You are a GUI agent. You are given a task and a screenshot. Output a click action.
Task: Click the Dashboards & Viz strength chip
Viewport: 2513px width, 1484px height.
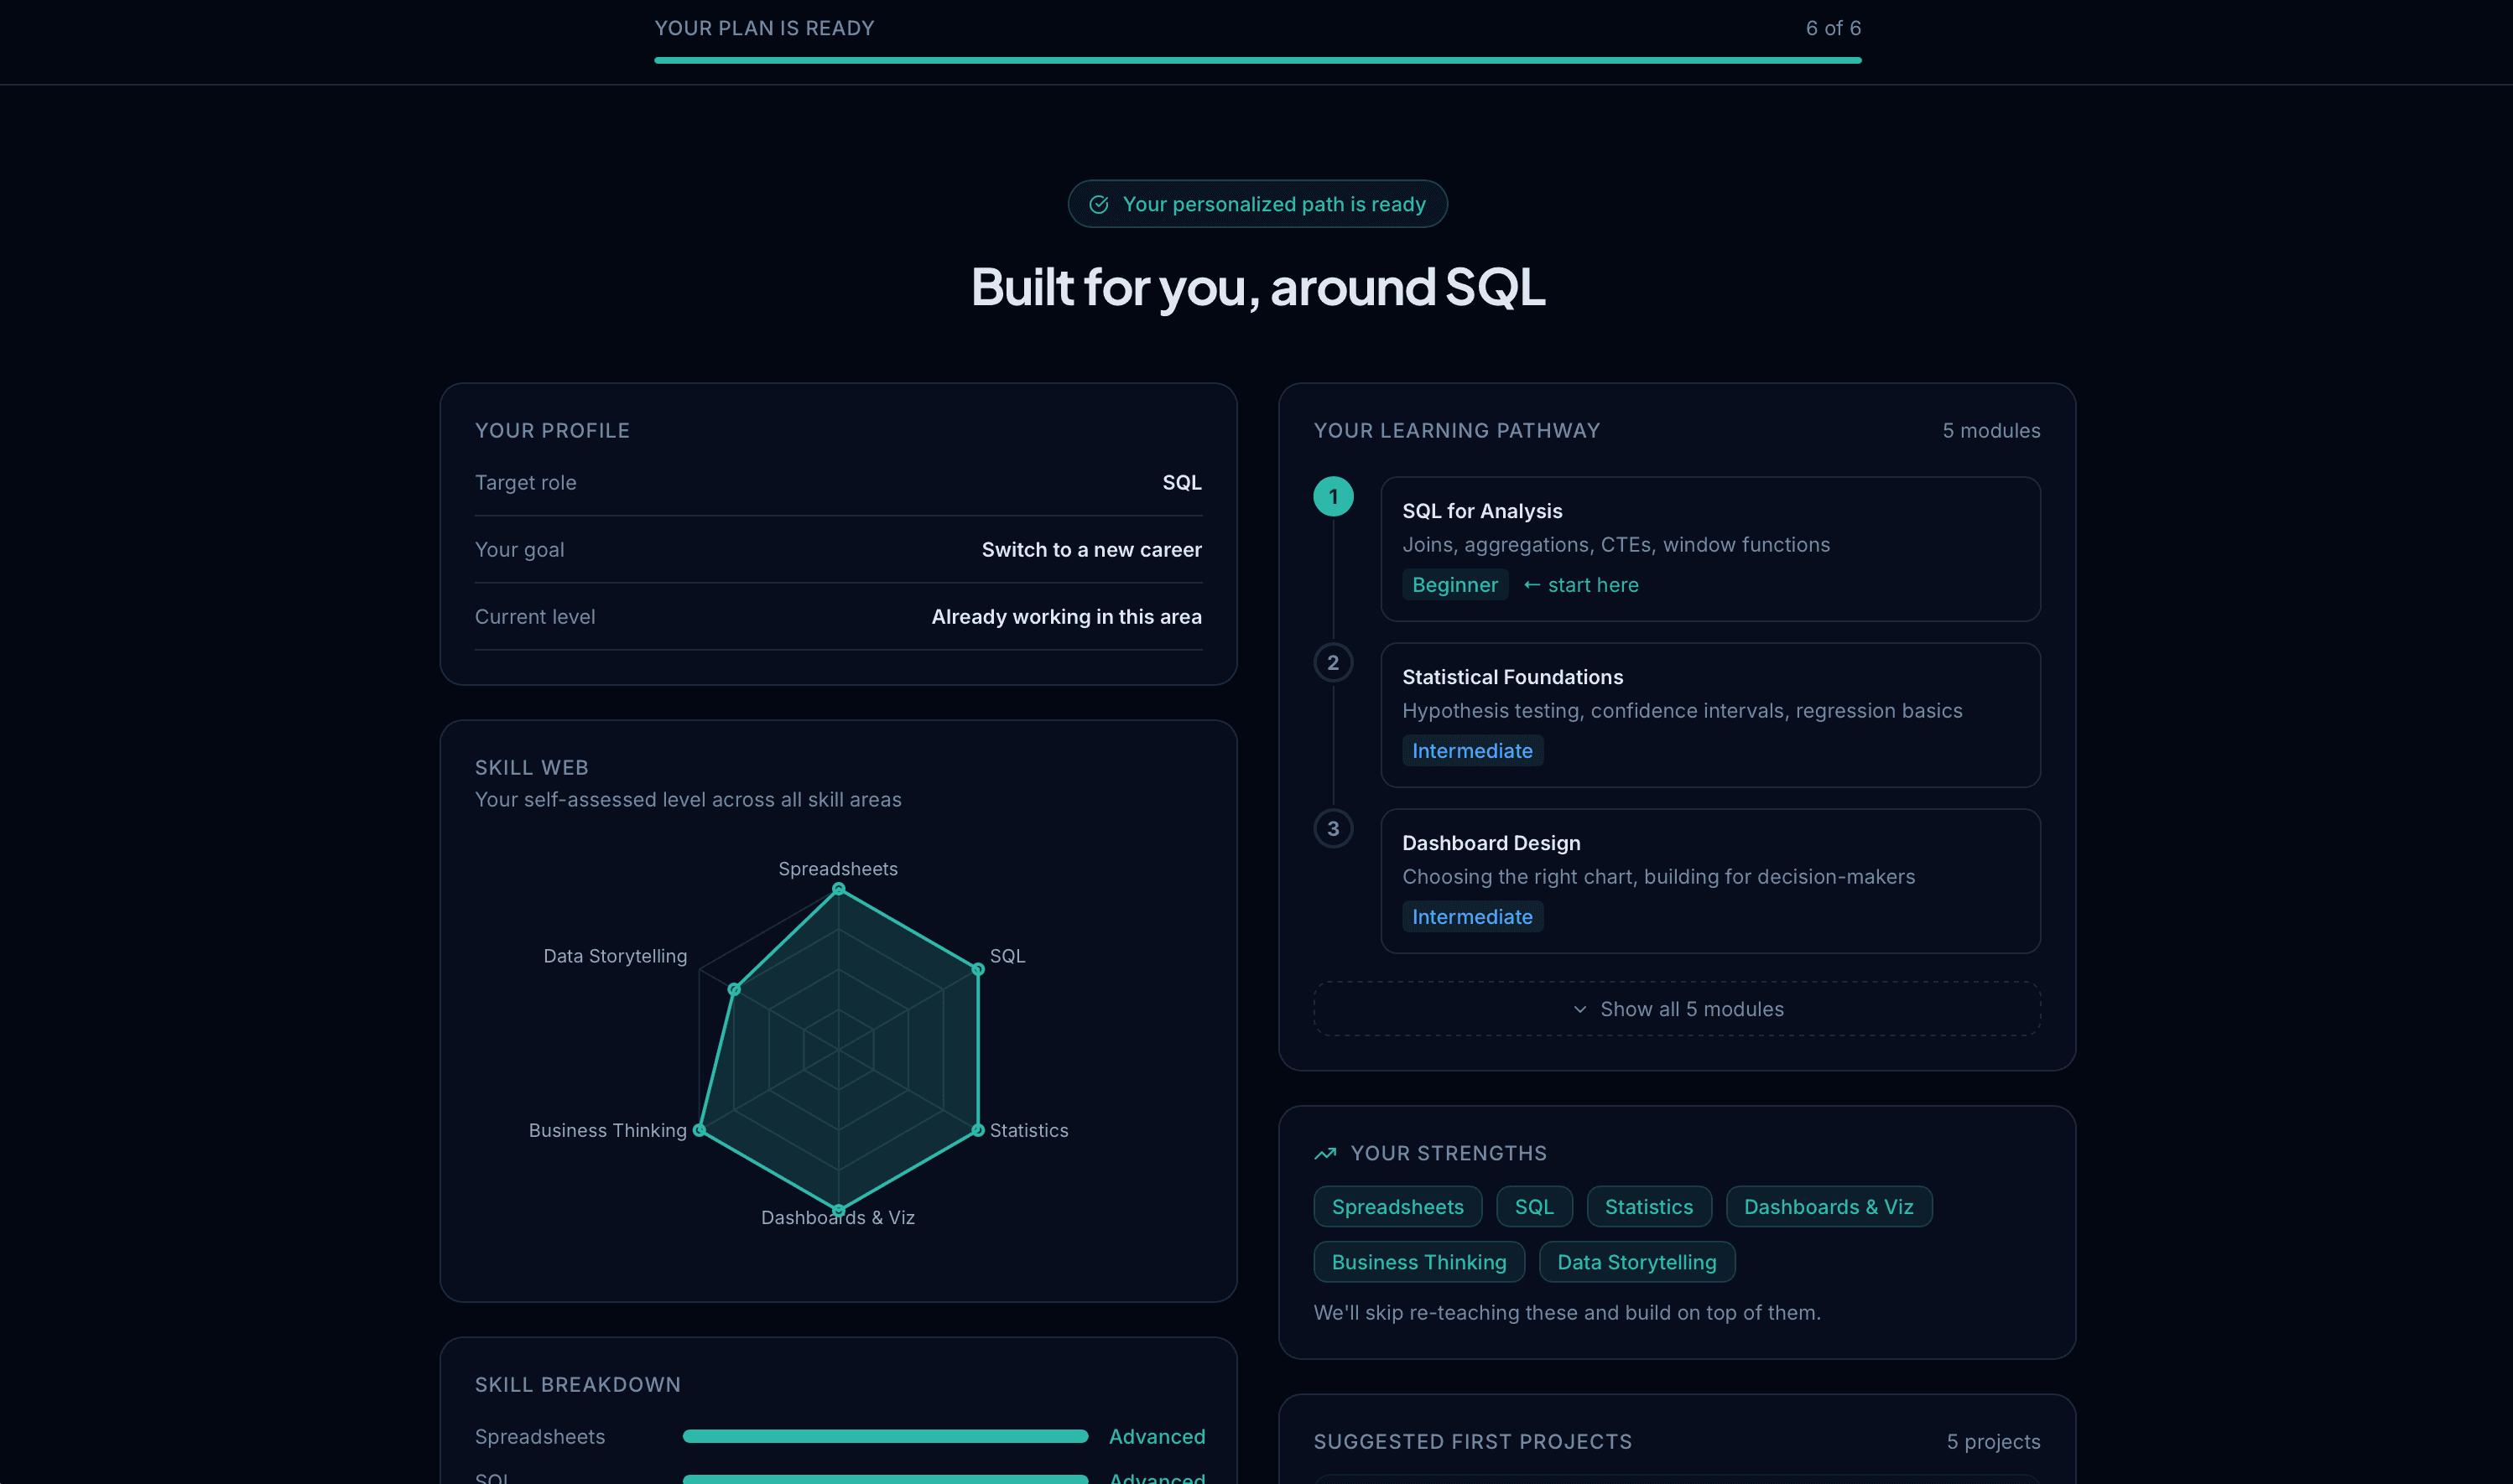click(x=1829, y=1207)
